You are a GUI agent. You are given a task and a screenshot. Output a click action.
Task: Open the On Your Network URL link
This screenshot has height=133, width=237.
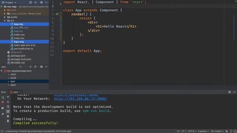pyautogui.click(x=80, y=99)
